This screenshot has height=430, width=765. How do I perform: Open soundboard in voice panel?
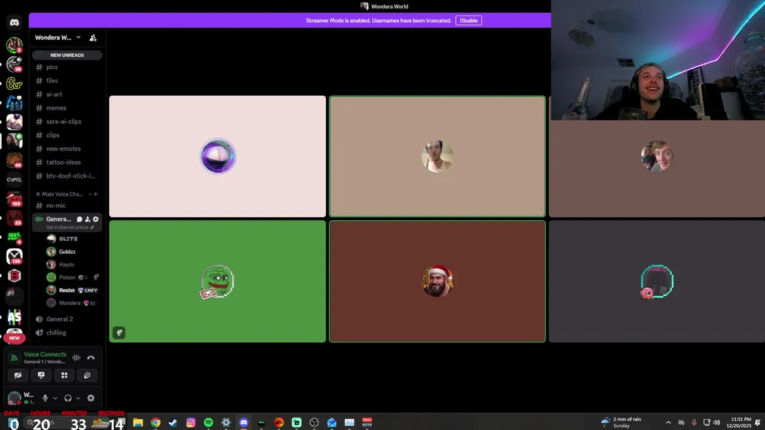click(87, 375)
